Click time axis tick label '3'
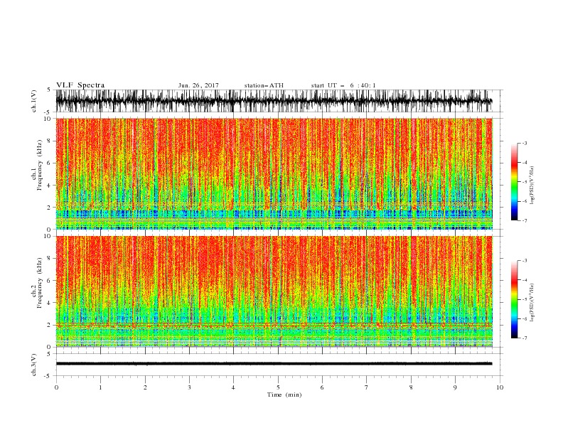Screen dimensions: 563x435 [x=189, y=387]
